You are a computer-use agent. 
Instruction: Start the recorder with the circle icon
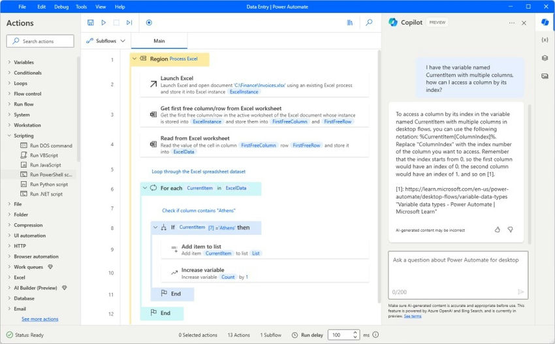coord(149,23)
